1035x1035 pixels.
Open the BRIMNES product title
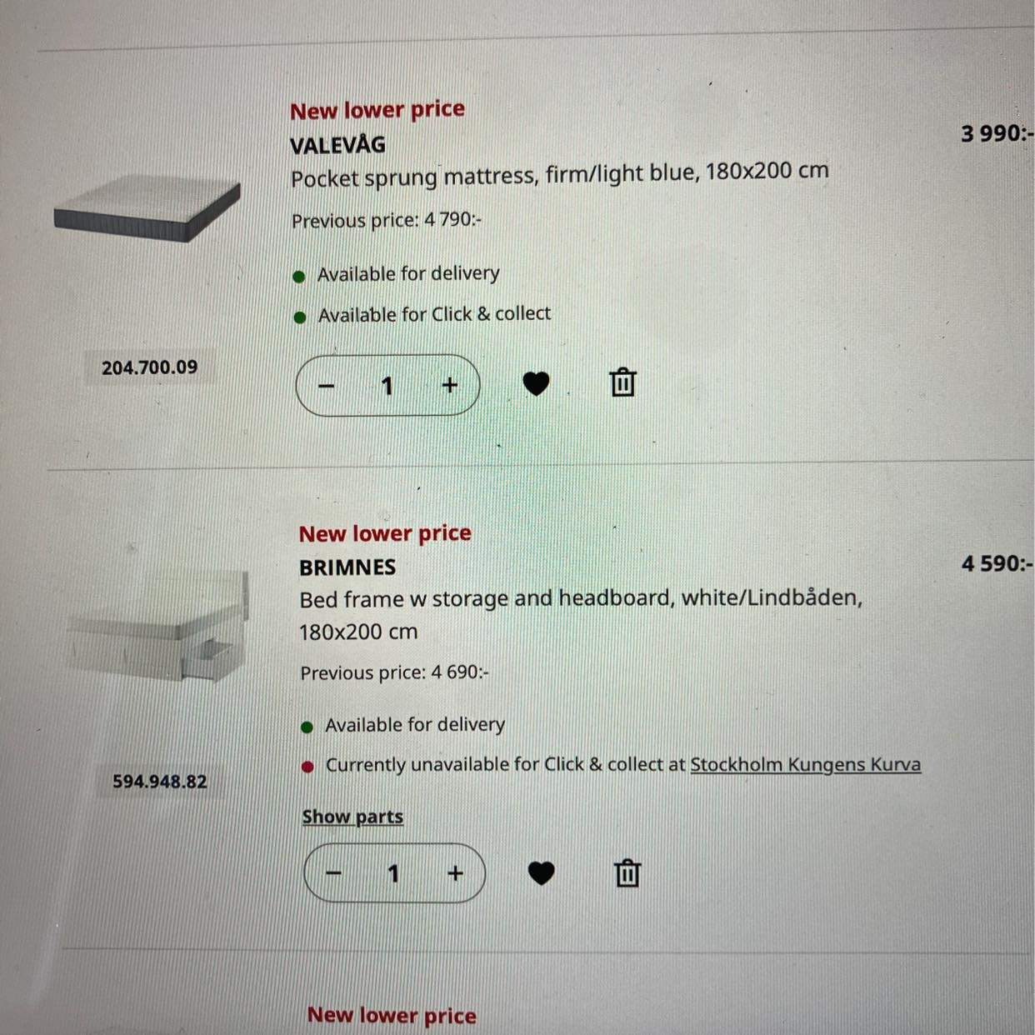pos(347,567)
